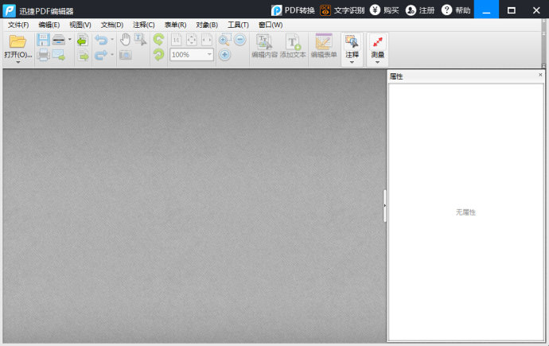This screenshot has width=549, height=346.
Task: Click the Send by email icon
Action: 58,55
